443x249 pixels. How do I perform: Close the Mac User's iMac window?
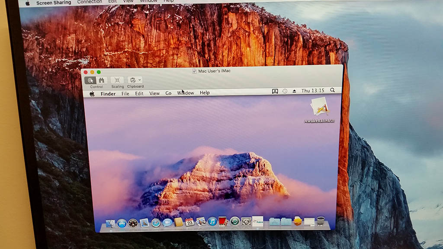[x=86, y=72]
